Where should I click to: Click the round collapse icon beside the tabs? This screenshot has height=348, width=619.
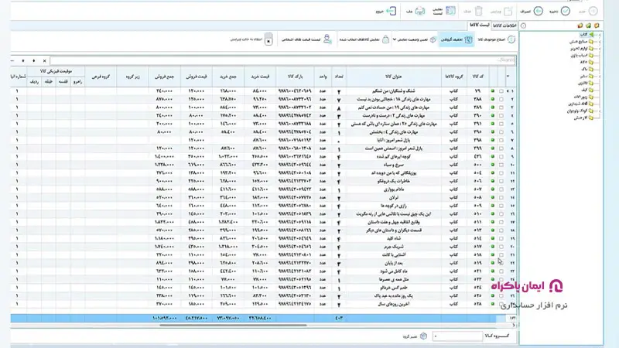pyautogui.click(x=524, y=26)
